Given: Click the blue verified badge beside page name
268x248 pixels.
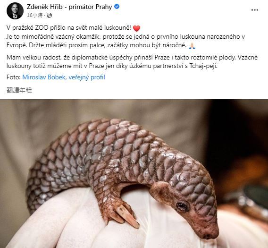Looking at the screenshot, I should [117, 7].
